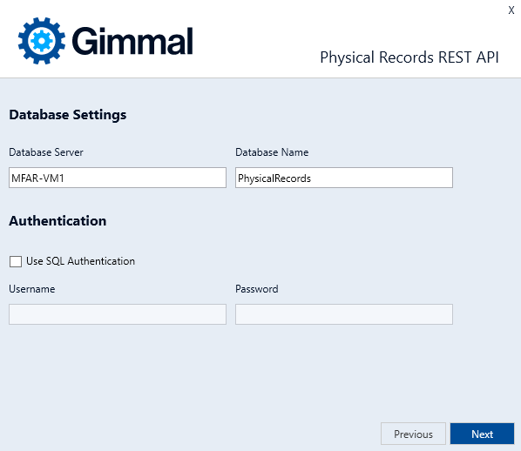Click the Next button
The height and width of the screenshot is (451, 521).
482,434
